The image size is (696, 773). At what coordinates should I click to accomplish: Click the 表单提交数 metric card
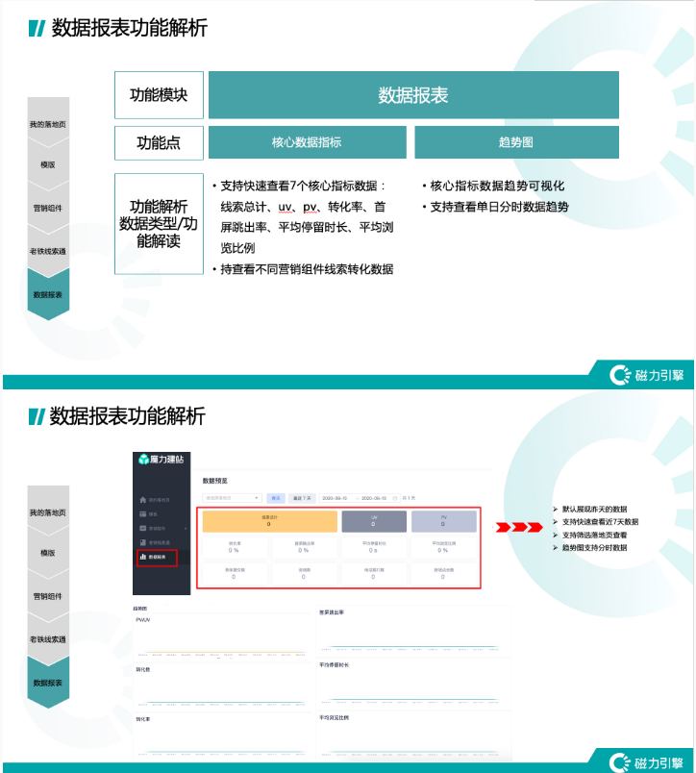click(235, 573)
